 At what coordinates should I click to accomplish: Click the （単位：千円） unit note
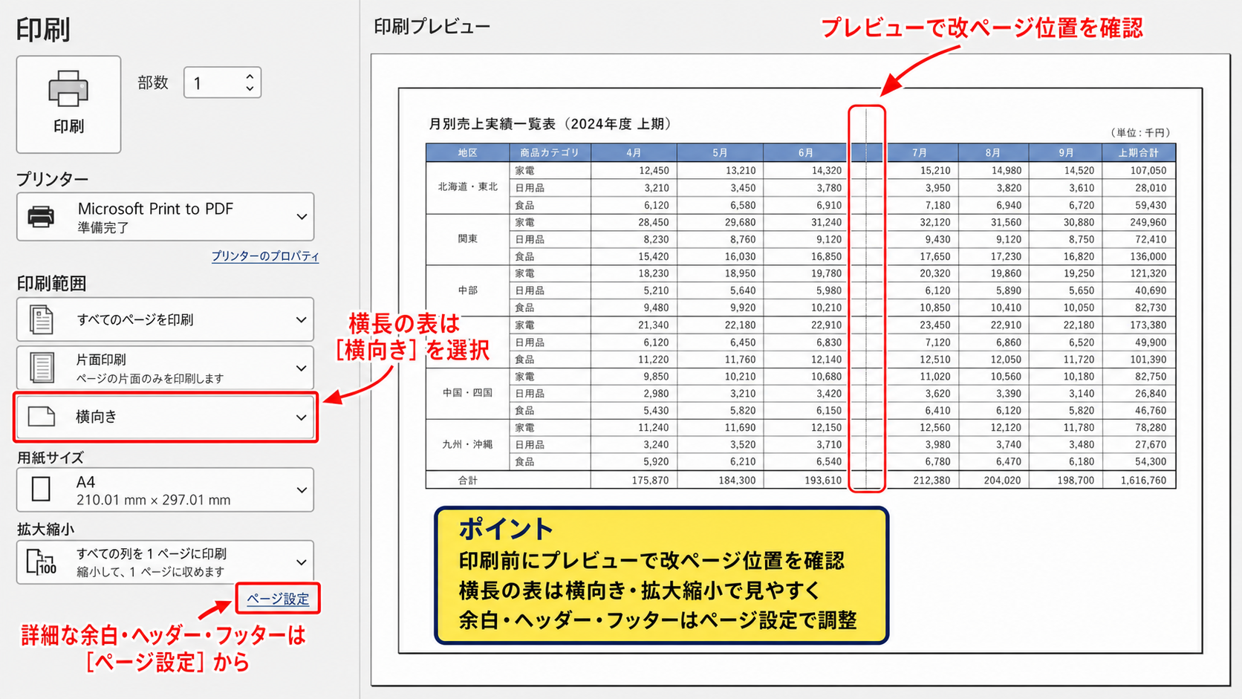1140,133
